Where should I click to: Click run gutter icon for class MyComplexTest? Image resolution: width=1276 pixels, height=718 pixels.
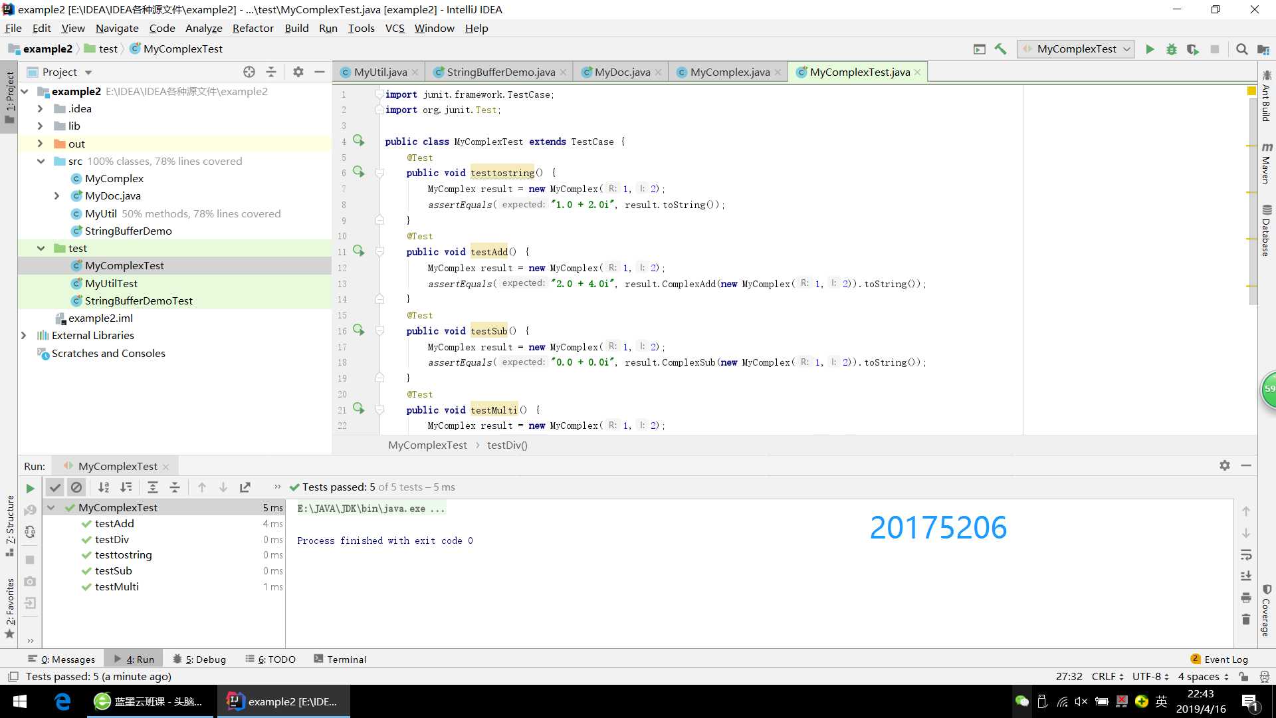[359, 140]
